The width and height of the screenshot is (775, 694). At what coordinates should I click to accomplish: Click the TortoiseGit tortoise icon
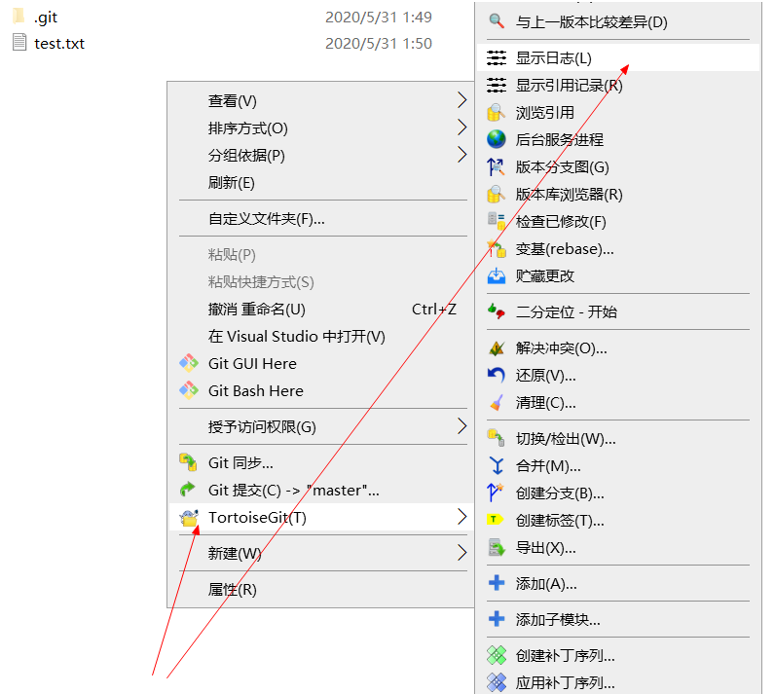click(x=189, y=518)
